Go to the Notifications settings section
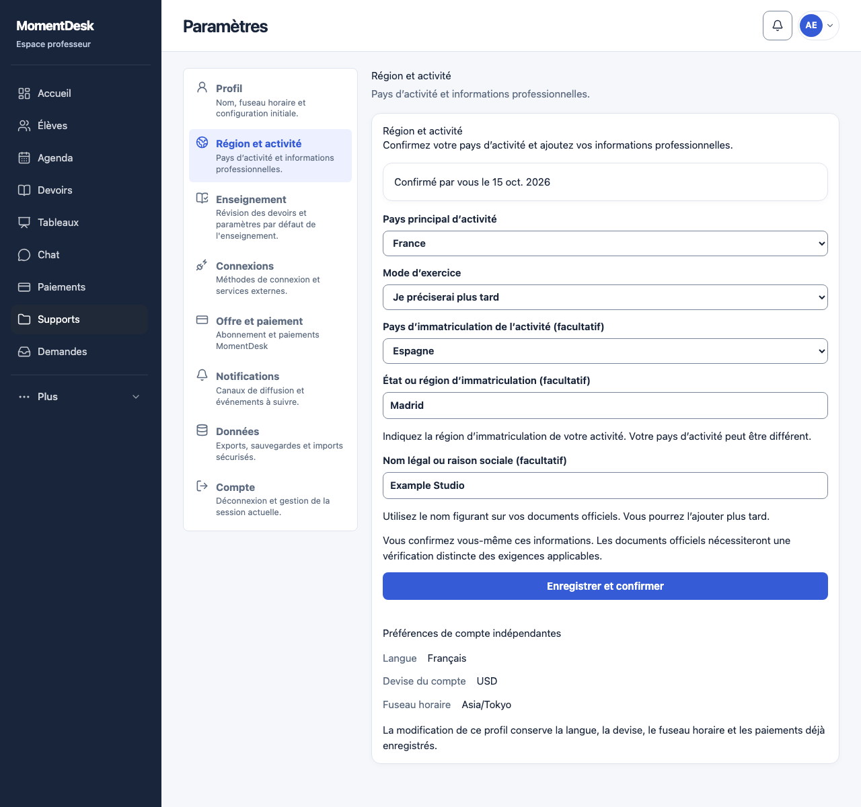This screenshot has height=807, width=861. click(x=270, y=388)
